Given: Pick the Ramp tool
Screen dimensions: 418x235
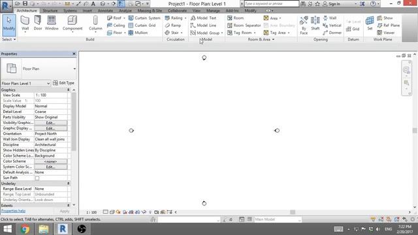Looking at the screenshot, I should [172, 25].
